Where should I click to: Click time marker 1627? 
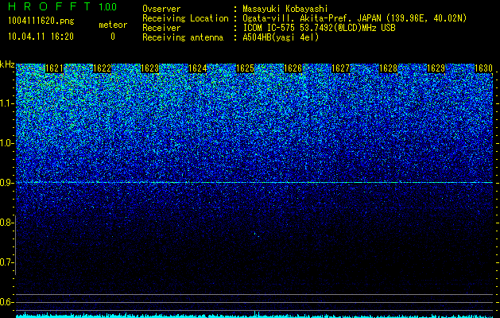pos(340,68)
